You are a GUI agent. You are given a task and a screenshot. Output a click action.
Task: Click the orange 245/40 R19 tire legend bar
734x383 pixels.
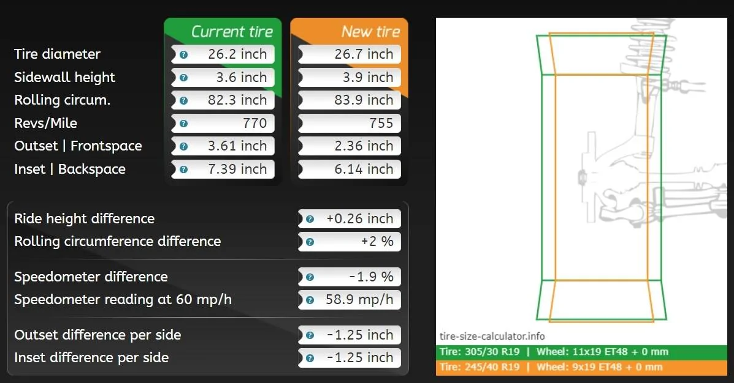tap(581, 367)
